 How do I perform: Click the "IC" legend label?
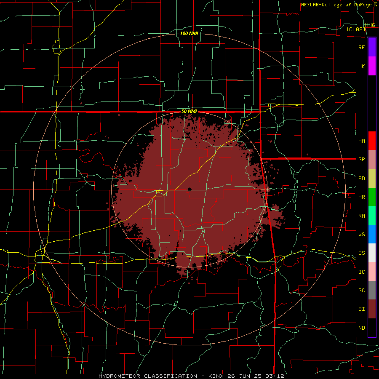tap(361, 272)
